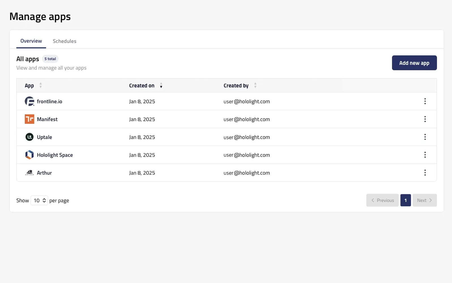Open the three-dot menu for Arthur
The image size is (452, 283).
click(425, 173)
